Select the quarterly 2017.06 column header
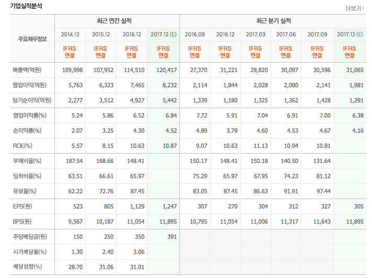 point(286,34)
